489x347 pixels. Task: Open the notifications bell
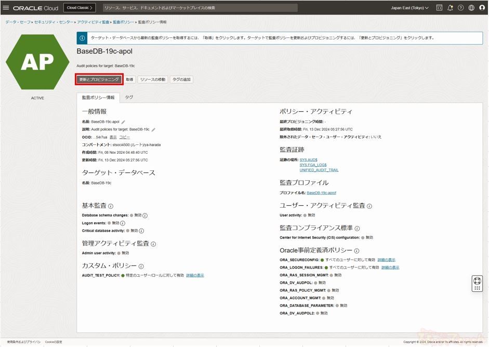point(450,8)
